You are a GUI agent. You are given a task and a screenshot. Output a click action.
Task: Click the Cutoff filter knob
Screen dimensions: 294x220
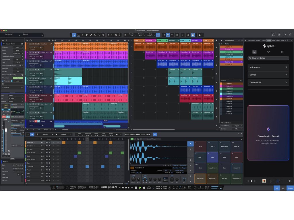(145, 179)
